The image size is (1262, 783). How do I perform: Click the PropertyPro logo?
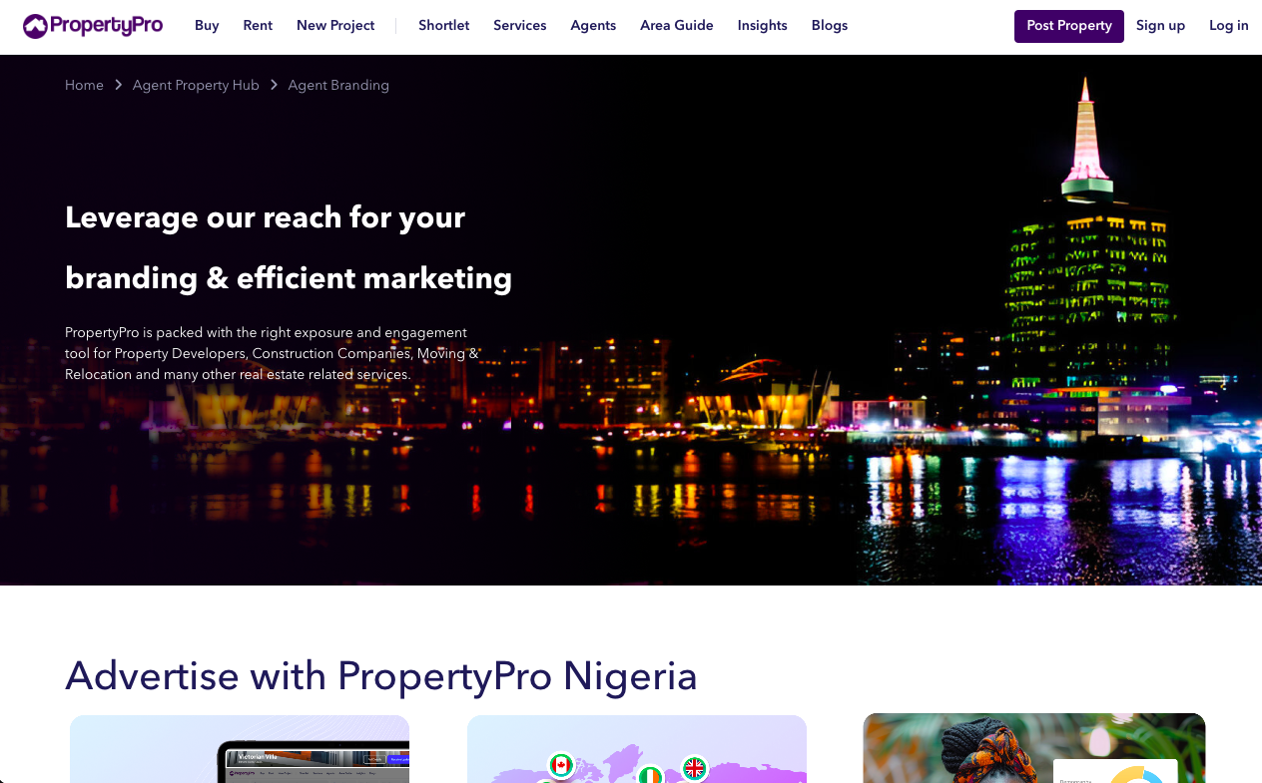point(93,26)
